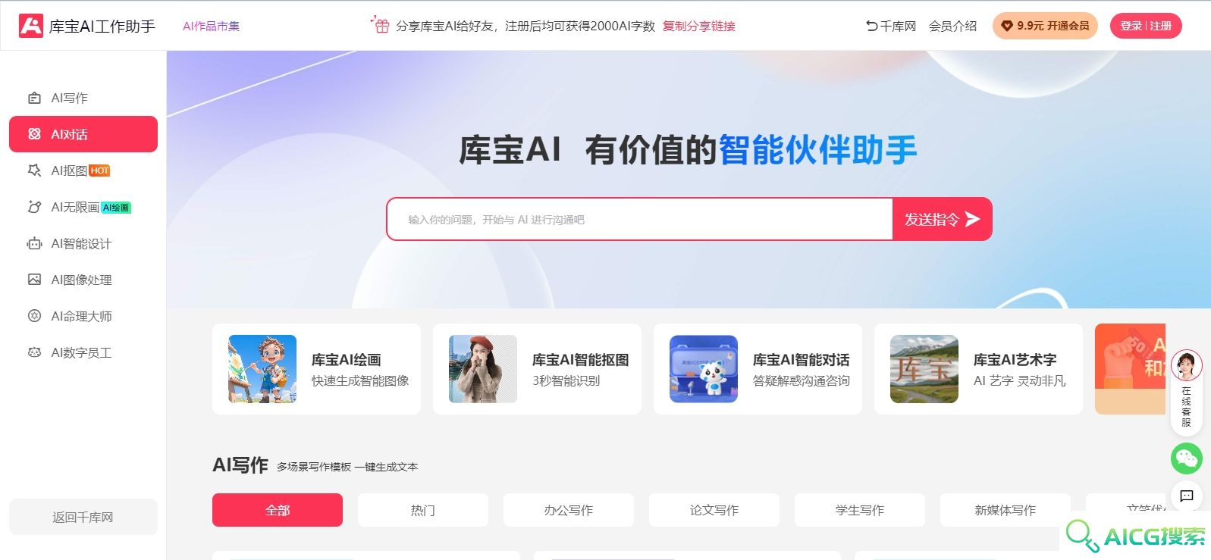The height and width of the screenshot is (560, 1211).
Task: Switch to the 学生写作 tab
Action: [x=860, y=510]
